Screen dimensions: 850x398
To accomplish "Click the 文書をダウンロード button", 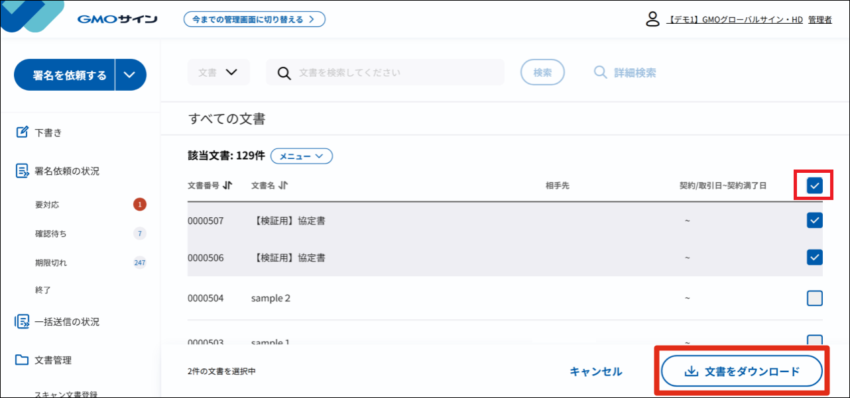I will pos(742,372).
